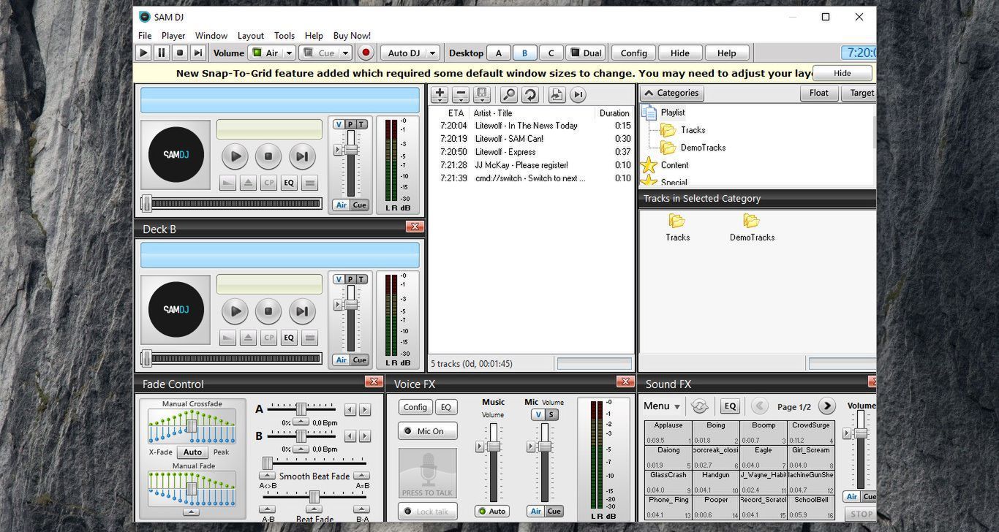
Task: Expand the Manual Fade arrow button
Action: point(192,512)
